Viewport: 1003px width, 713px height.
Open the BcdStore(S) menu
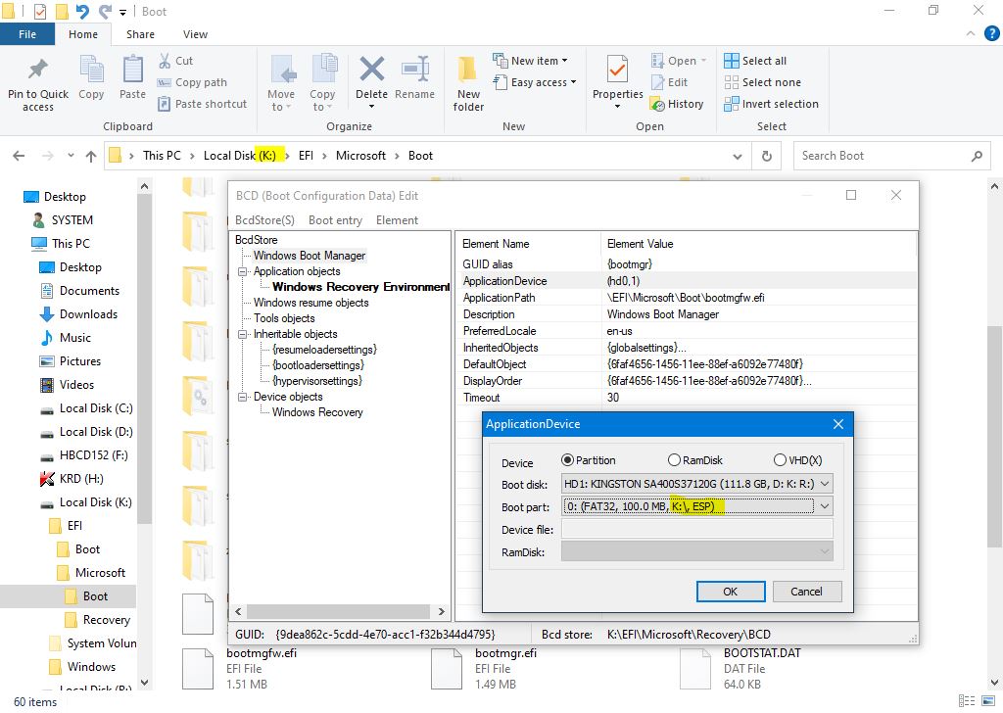click(x=266, y=220)
